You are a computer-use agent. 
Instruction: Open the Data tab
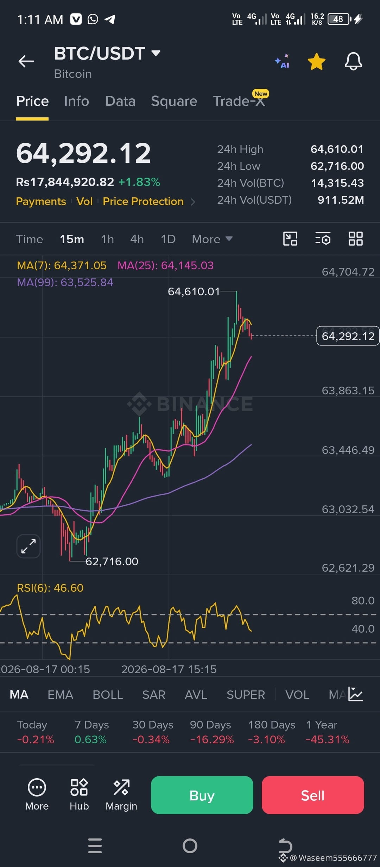coord(120,101)
